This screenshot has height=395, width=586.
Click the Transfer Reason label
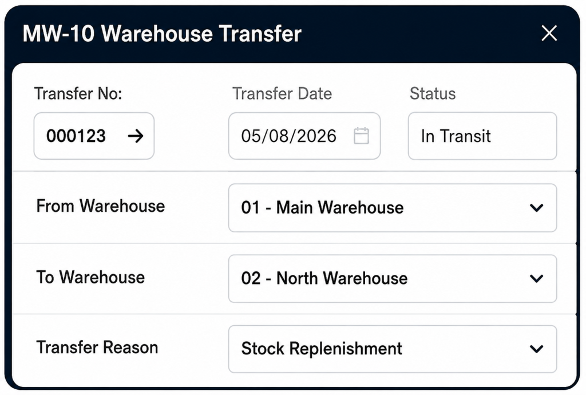[97, 347]
